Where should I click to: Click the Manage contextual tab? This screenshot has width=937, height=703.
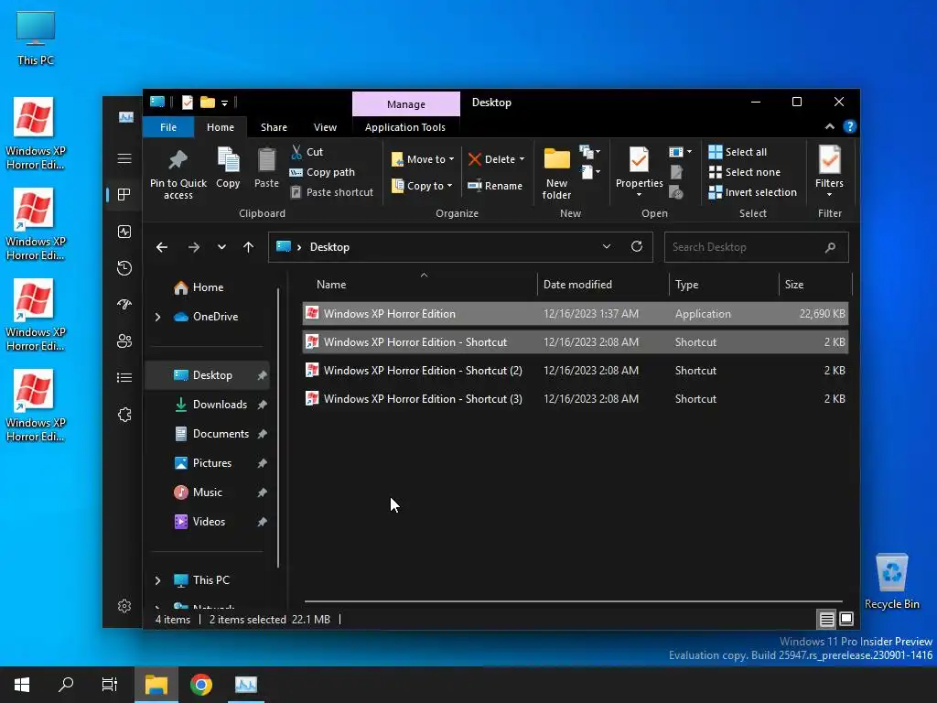(x=405, y=104)
